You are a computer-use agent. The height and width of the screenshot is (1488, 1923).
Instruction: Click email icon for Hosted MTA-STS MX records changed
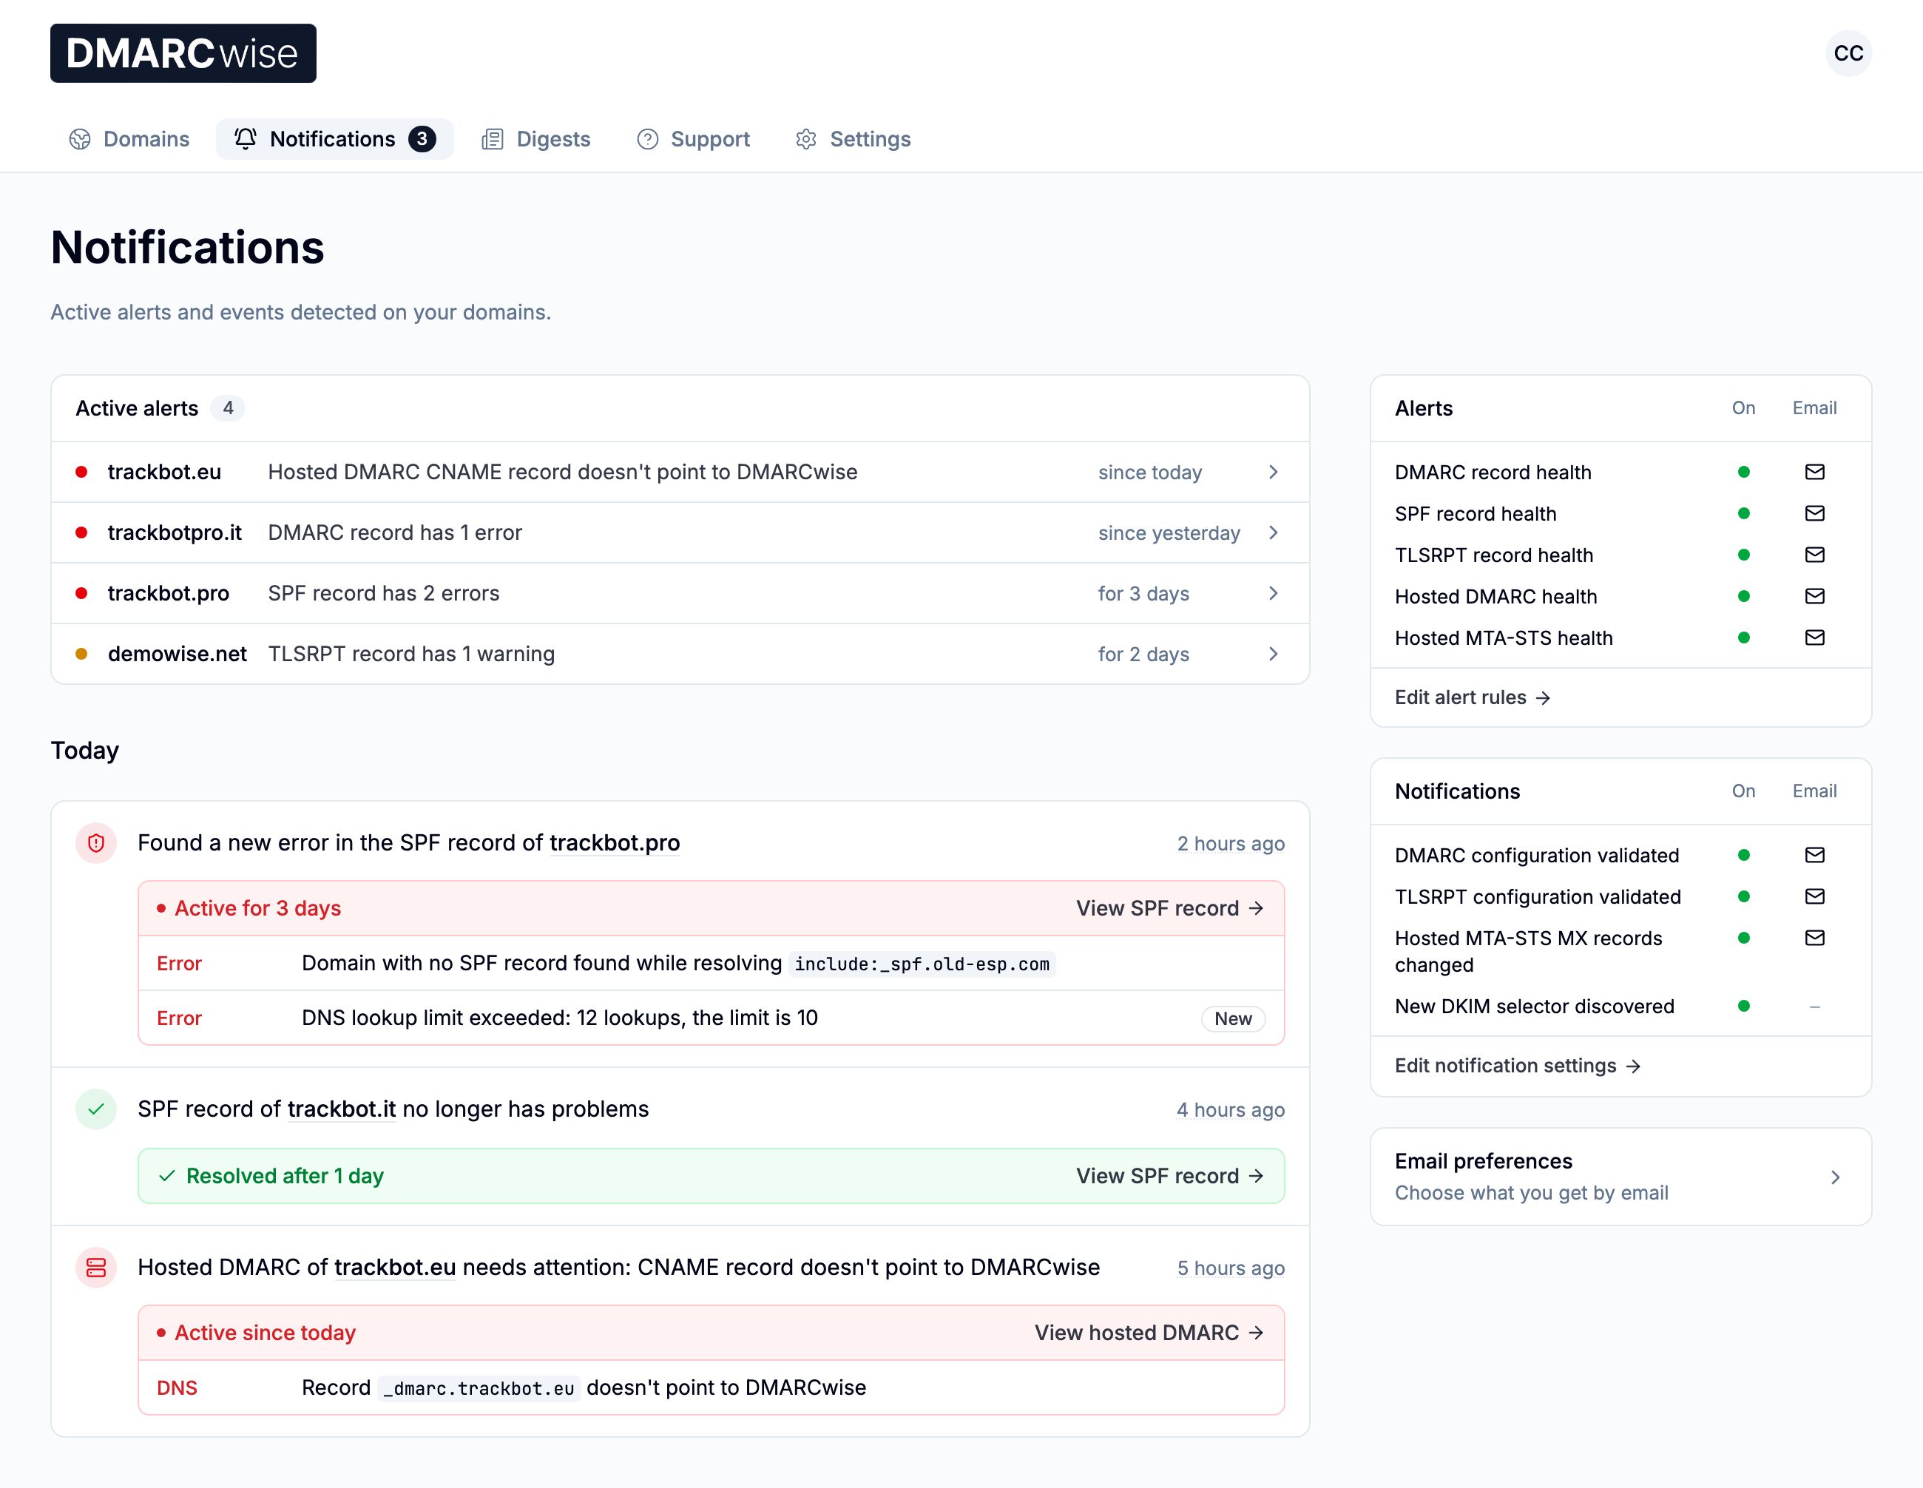[1815, 938]
